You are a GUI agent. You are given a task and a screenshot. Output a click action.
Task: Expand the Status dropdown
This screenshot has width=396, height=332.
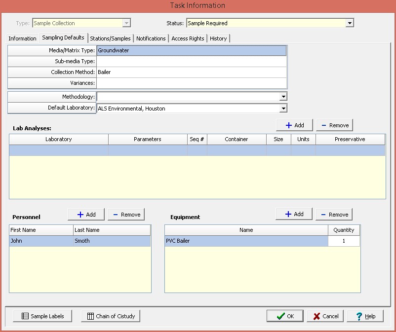350,23
